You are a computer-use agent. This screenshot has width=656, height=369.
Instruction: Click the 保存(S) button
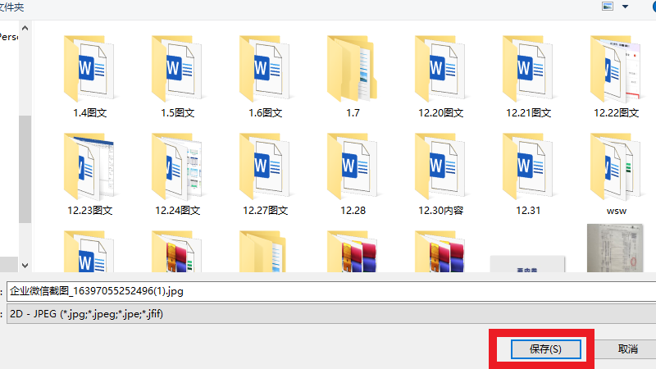545,348
